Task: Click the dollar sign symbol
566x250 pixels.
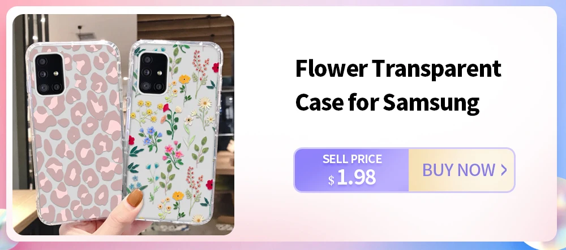Action: coord(331,180)
